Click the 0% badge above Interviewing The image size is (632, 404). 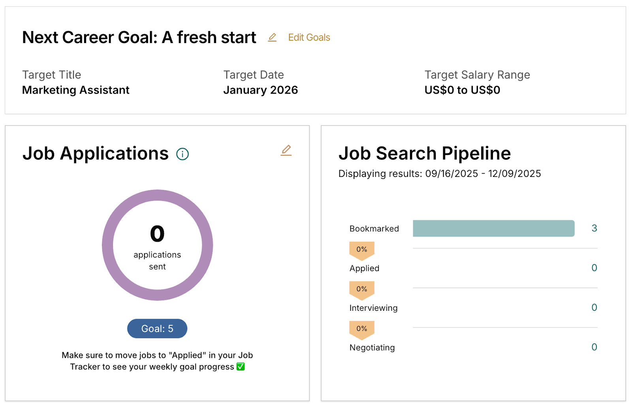point(361,289)
